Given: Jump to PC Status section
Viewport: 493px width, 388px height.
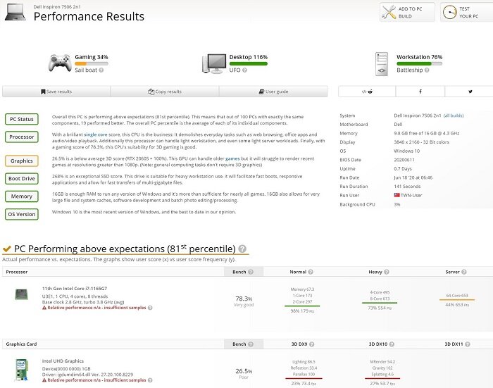Looking at the screenshot, I should [x=22, y=119].
